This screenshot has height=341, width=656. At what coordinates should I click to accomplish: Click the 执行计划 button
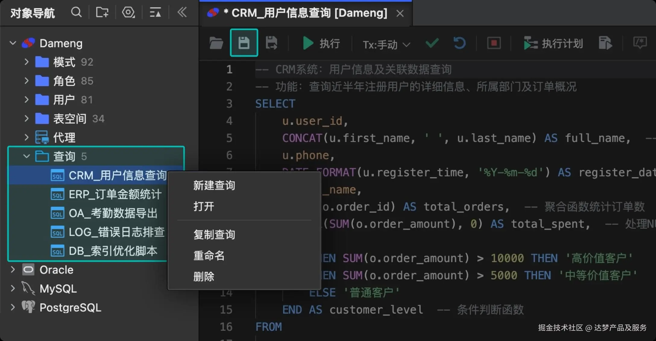click(x=553, y=44)
